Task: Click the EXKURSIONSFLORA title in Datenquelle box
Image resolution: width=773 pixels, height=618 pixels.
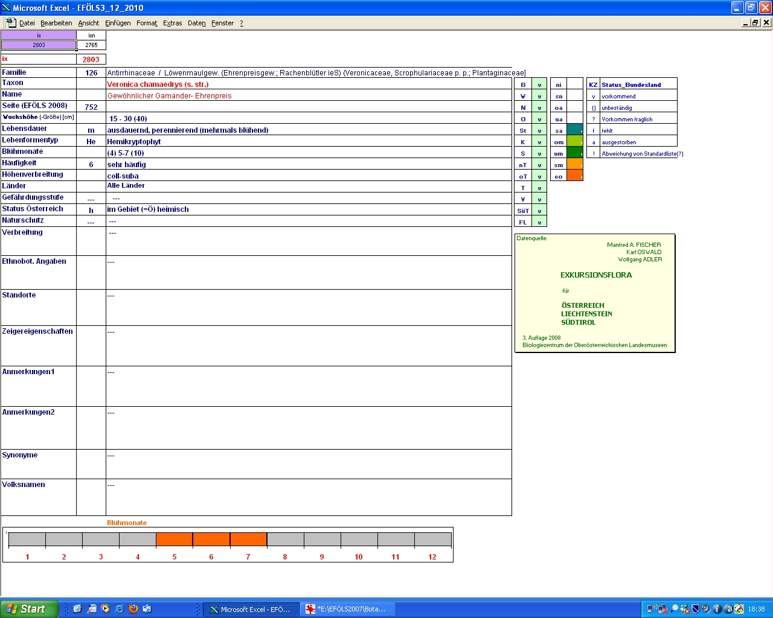Action: click(x=596, y=275)
